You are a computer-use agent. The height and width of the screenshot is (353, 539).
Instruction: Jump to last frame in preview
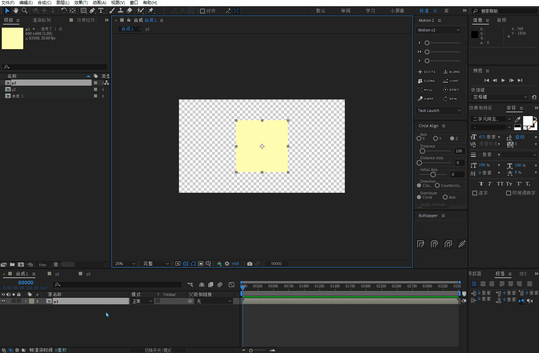[520, 80]
